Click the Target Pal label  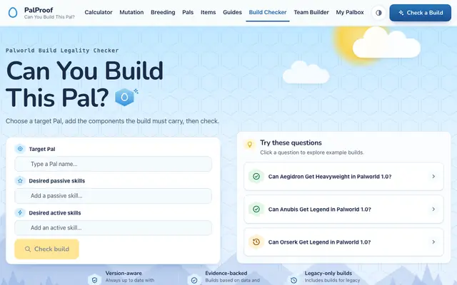[42, 149]
